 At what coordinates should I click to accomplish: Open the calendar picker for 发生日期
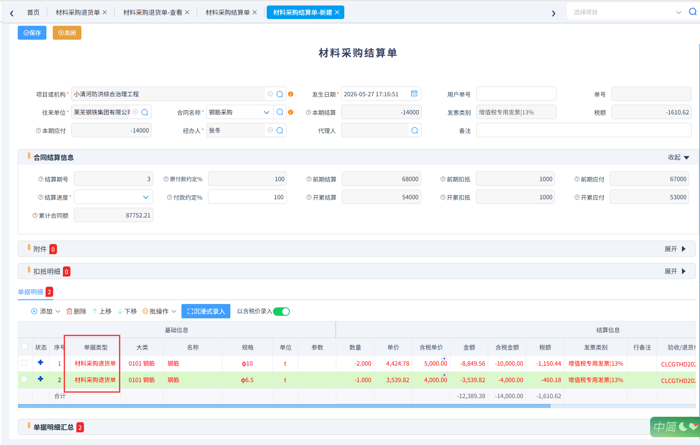414,94
